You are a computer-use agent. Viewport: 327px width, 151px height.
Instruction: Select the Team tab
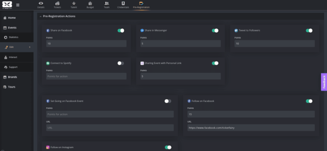click(x=107, y=5)
